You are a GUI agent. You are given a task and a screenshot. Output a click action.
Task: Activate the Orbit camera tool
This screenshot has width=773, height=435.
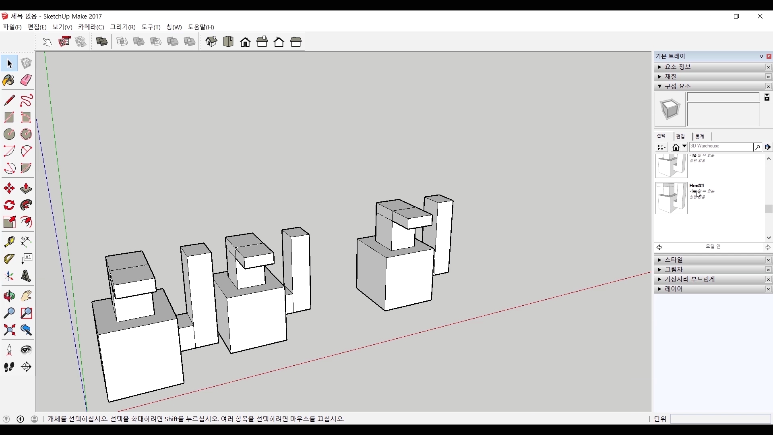point(9,296)
